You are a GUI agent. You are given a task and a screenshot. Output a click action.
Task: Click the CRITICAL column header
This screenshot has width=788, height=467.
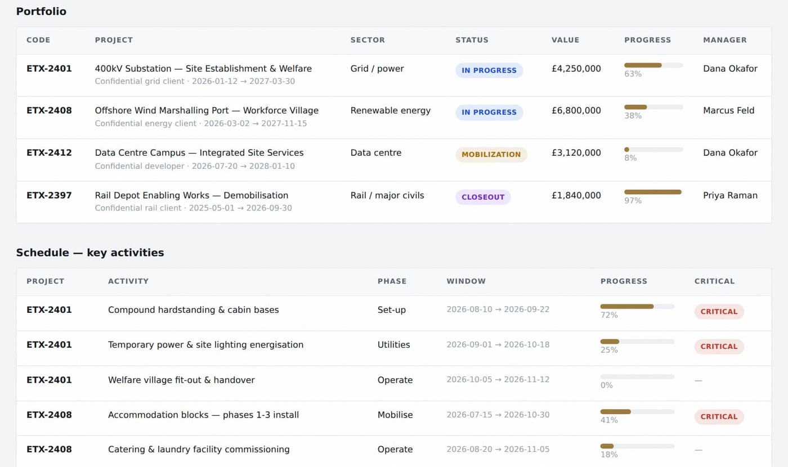point(714,281)
